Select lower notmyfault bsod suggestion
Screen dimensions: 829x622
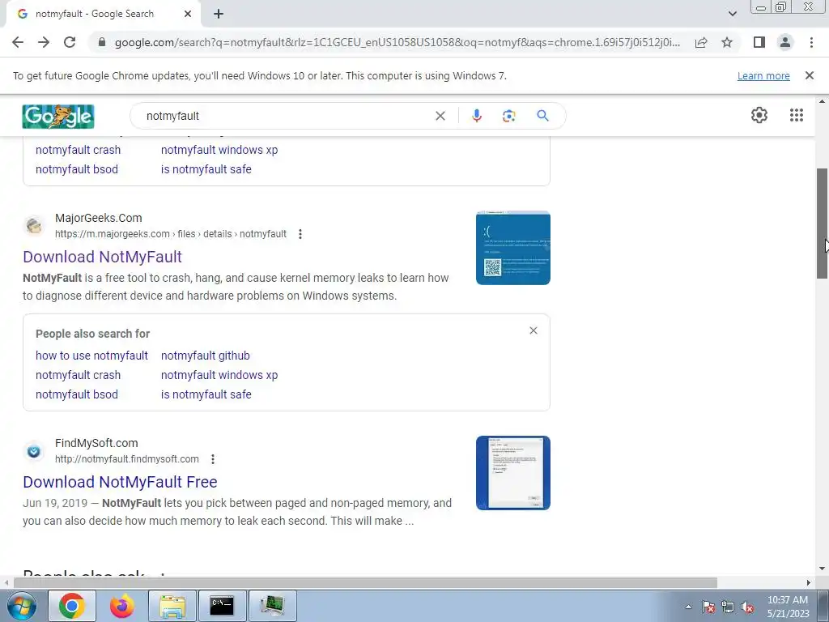pos(77,394)
